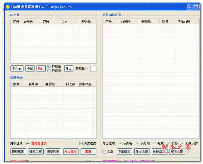The image size is (203, 164).
Task: Click the 清空 button under QQ小号
Action: tap(30, 68)
